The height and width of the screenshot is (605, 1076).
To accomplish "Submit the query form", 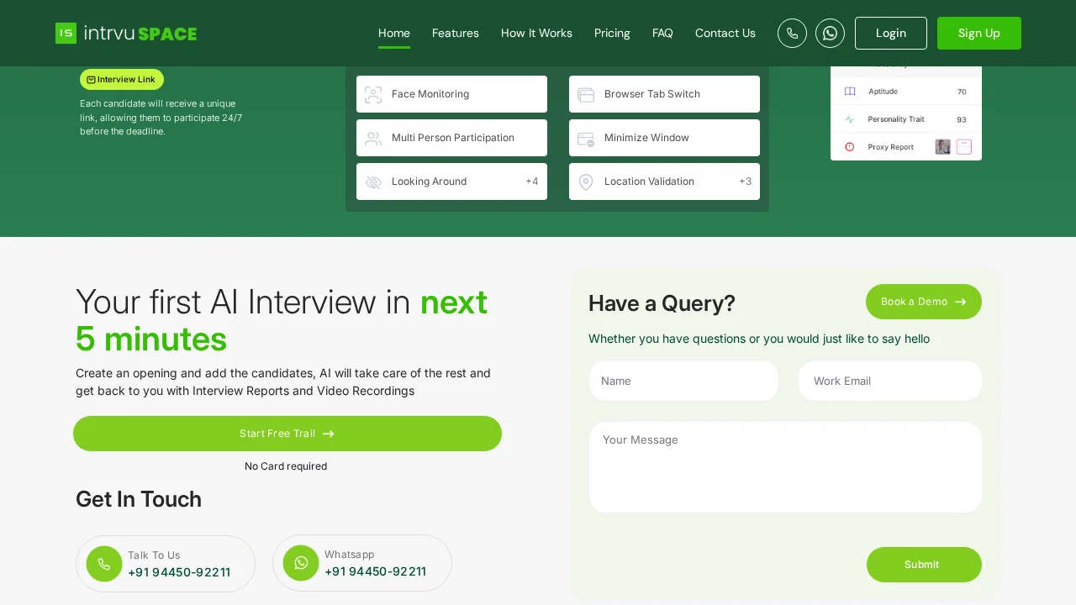I will click(923, 565).
